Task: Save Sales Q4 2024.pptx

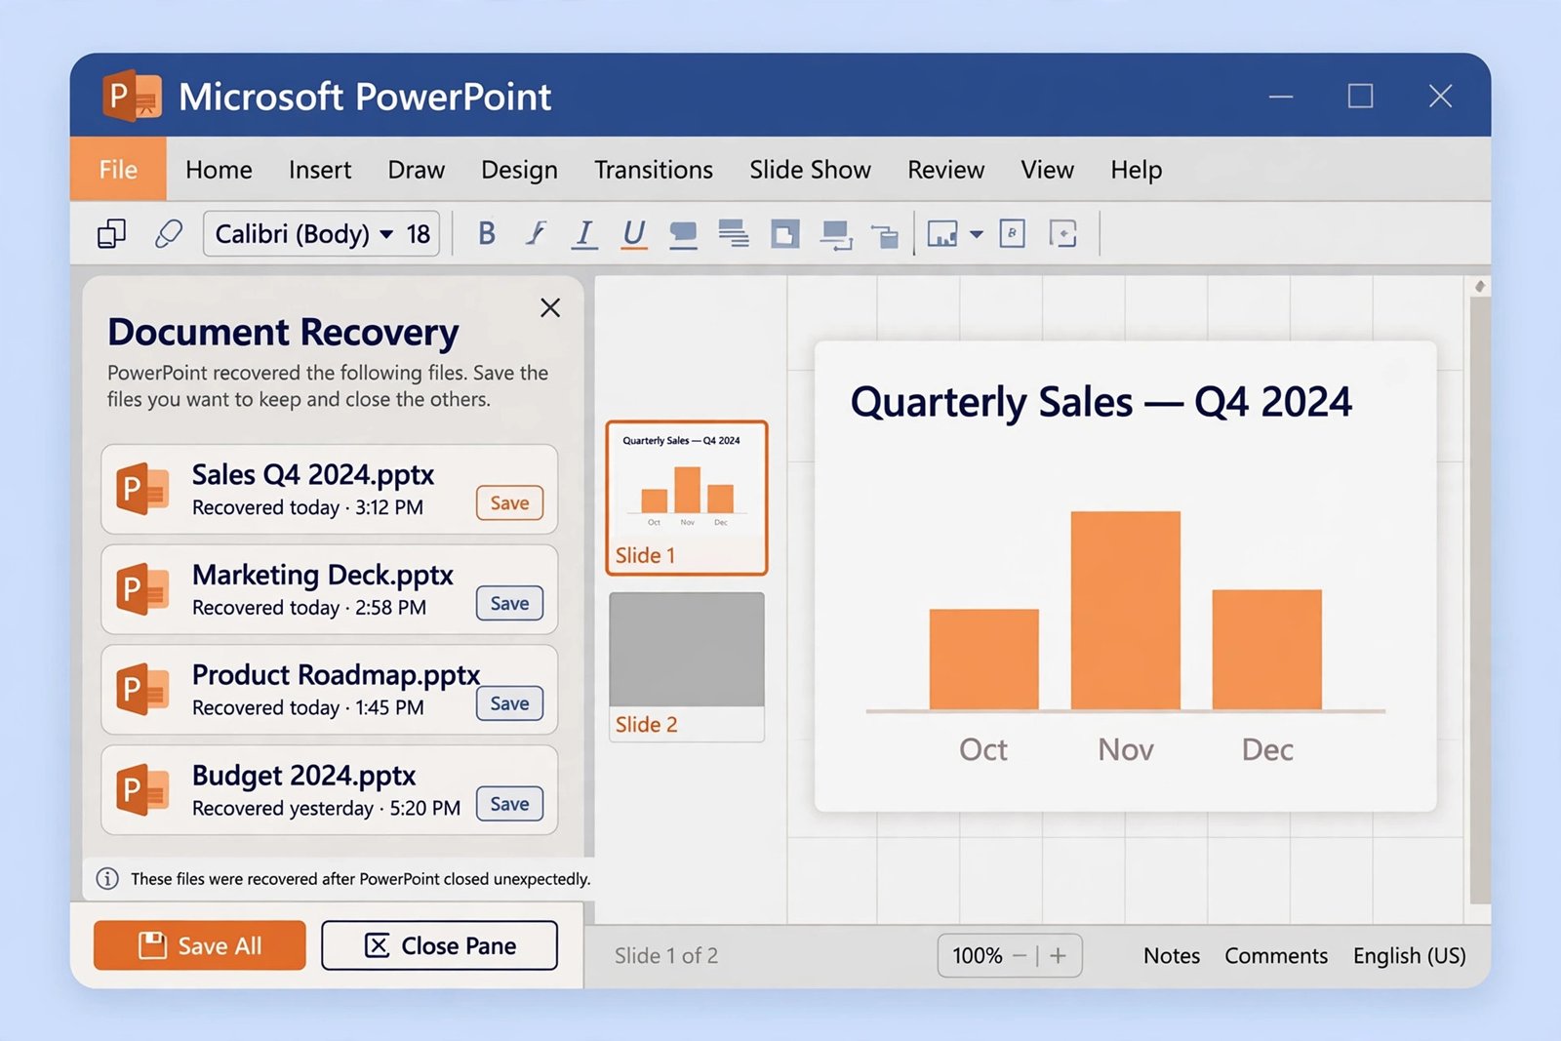Action: pyautogui.click(x=509, y=502)
